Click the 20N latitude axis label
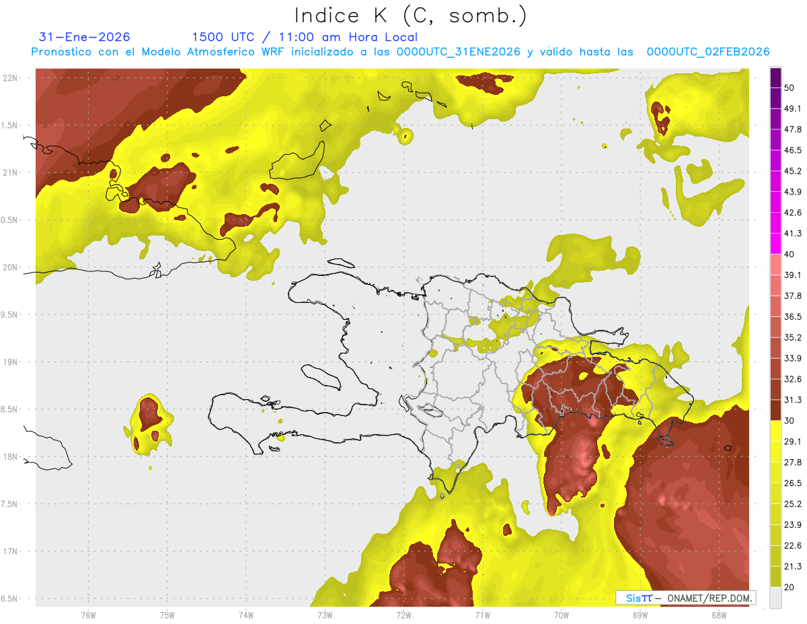 coord(11,267)
